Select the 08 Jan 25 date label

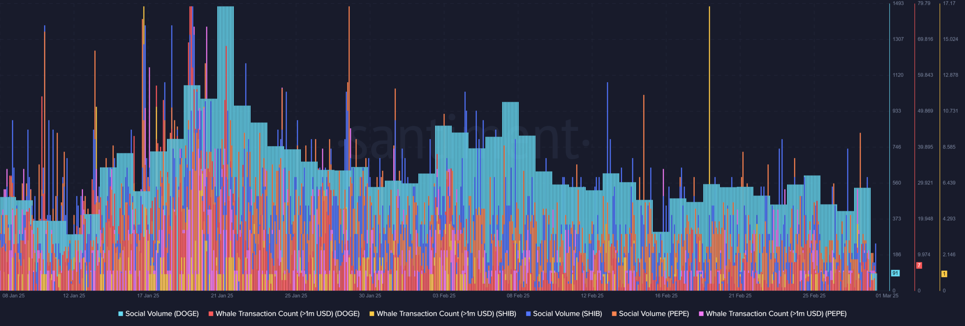point(14,296)
